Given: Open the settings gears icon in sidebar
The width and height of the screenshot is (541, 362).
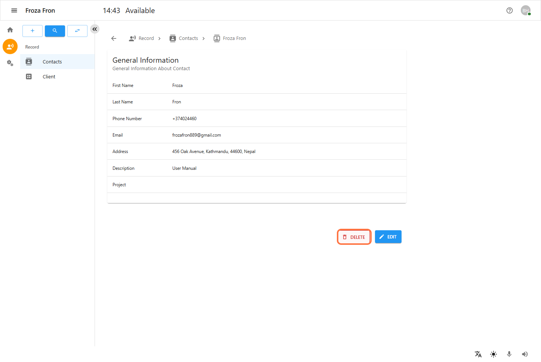Looking at the screenshot, I should pos(10,63).
